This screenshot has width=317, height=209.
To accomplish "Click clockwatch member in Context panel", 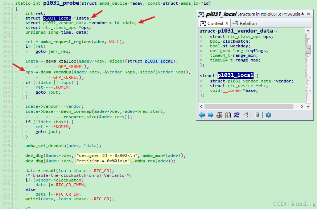I will 235,41.
